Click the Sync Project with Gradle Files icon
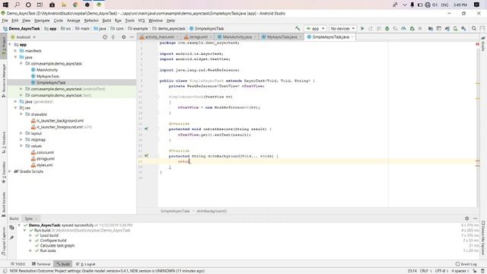 point(447,28)
